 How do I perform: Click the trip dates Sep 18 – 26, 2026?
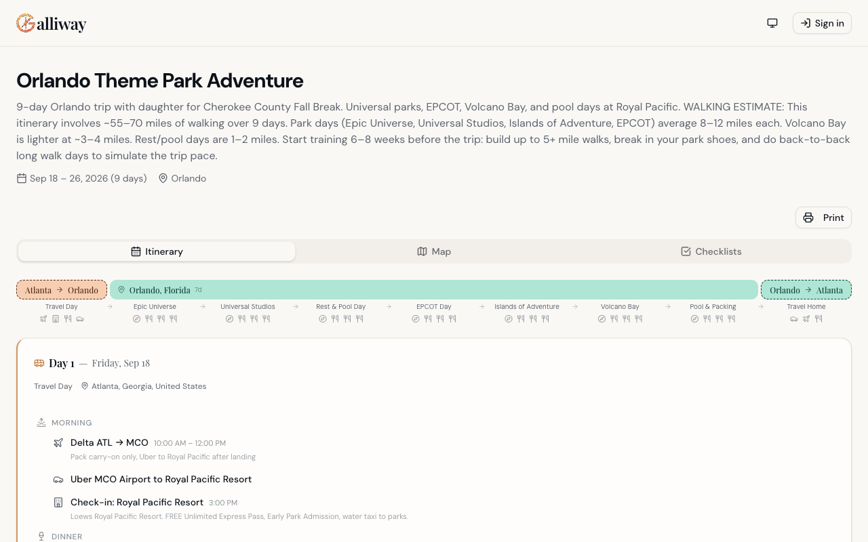coord(88,178)
